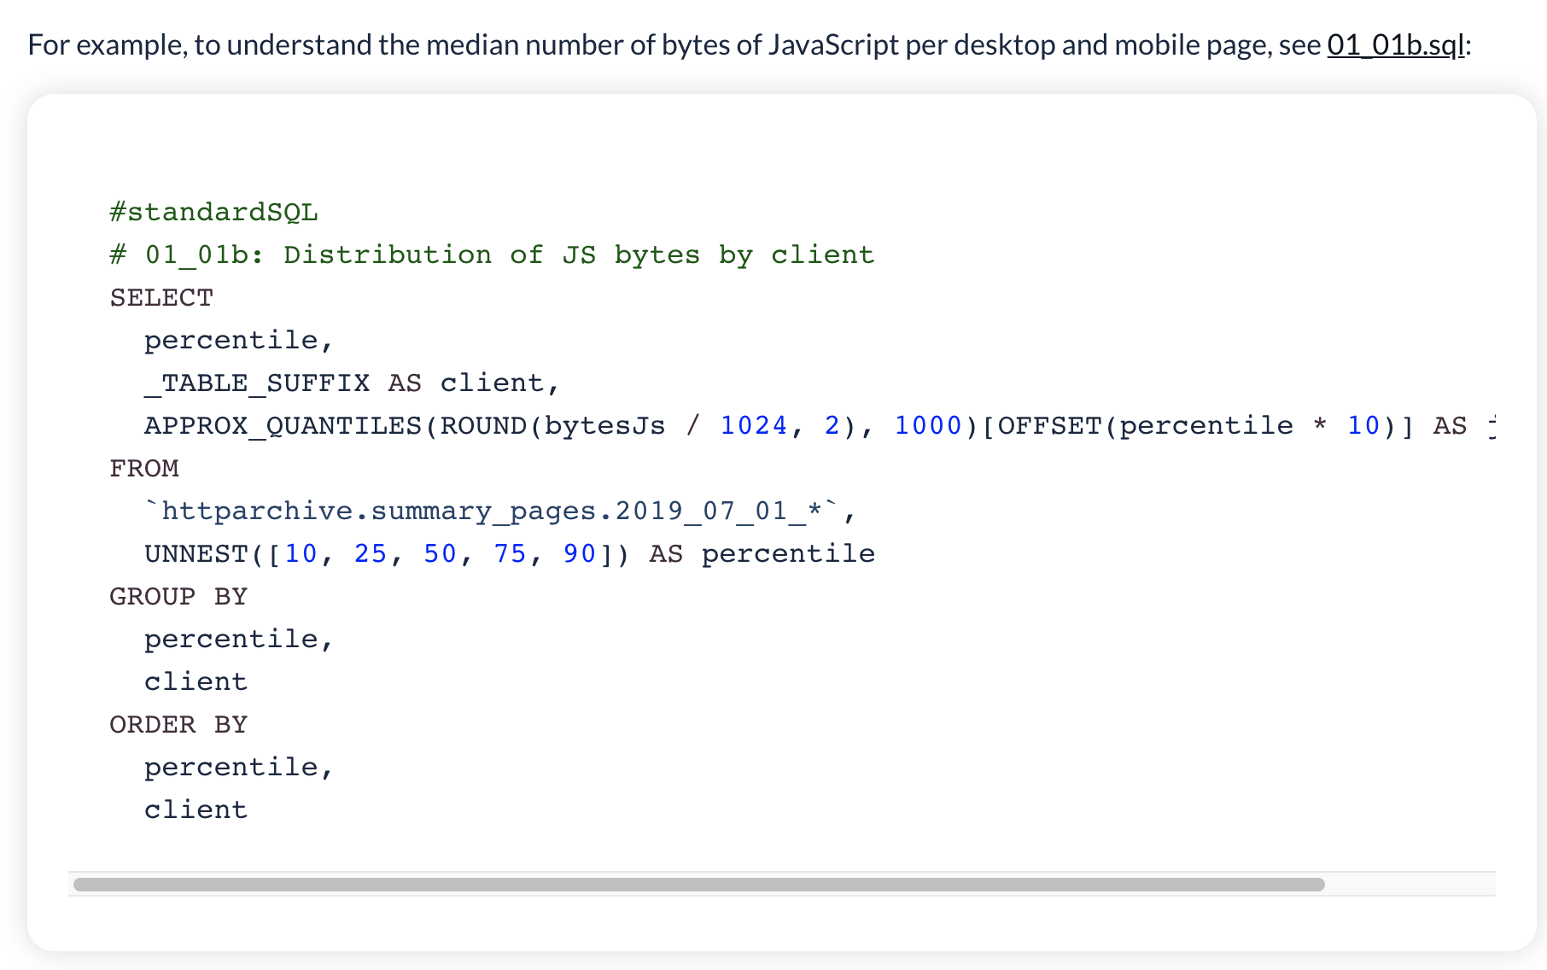Click the SELECT keyword
Viewport: 1547px width, 970px height.
coord(161,297)
